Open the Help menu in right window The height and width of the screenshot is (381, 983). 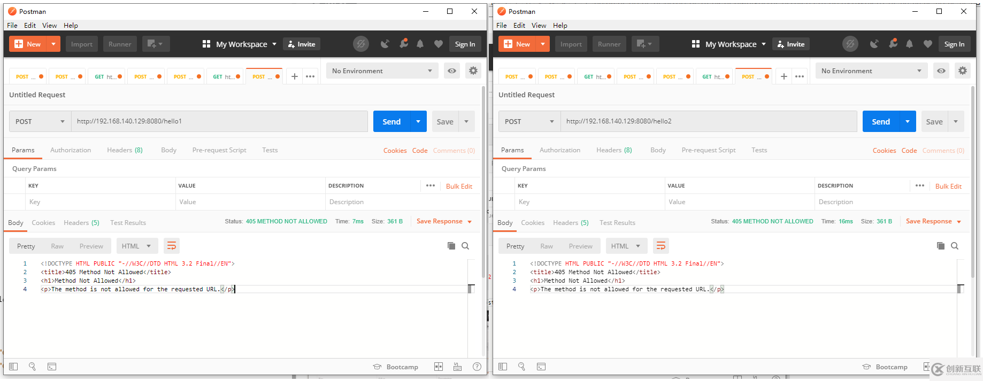560,25
